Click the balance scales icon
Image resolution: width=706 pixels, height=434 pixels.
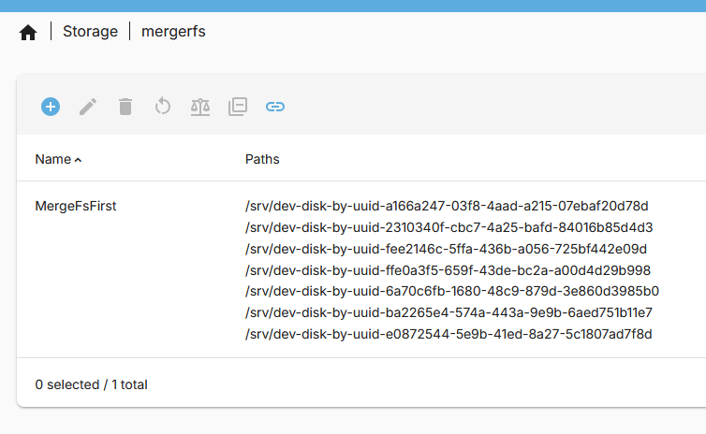[200, 107]
